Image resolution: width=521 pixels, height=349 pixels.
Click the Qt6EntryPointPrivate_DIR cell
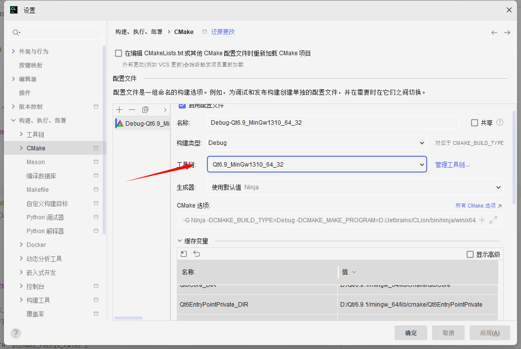257,305
